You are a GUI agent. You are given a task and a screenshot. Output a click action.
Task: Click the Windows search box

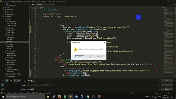[x=25, y=97]
